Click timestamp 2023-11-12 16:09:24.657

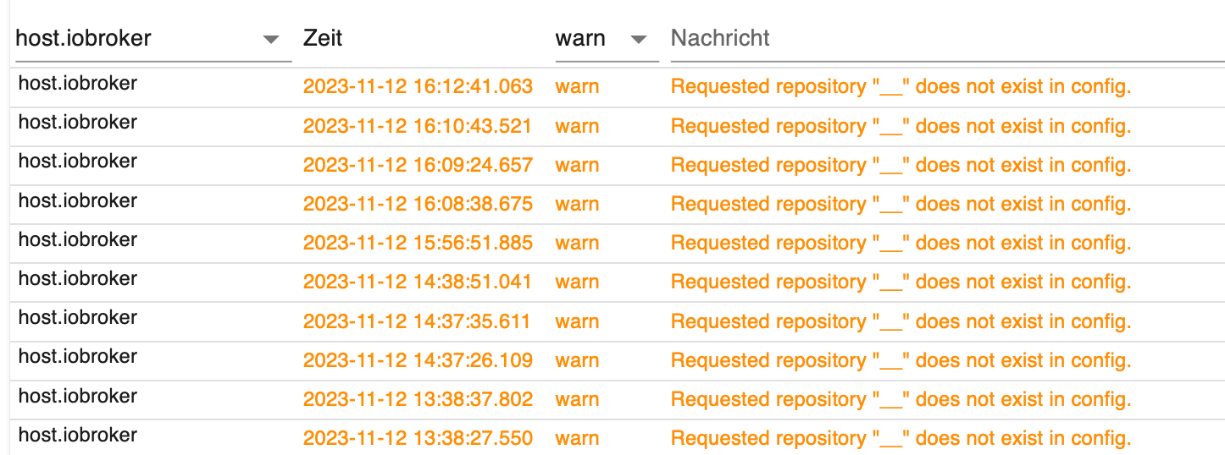(418, 165)
